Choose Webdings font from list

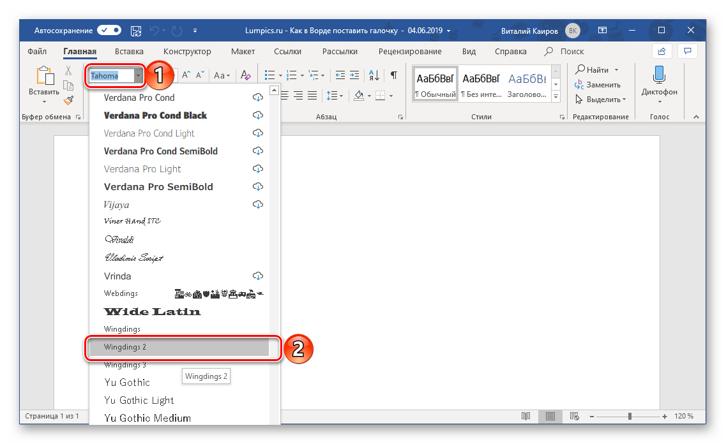click(x=179, y=293)
